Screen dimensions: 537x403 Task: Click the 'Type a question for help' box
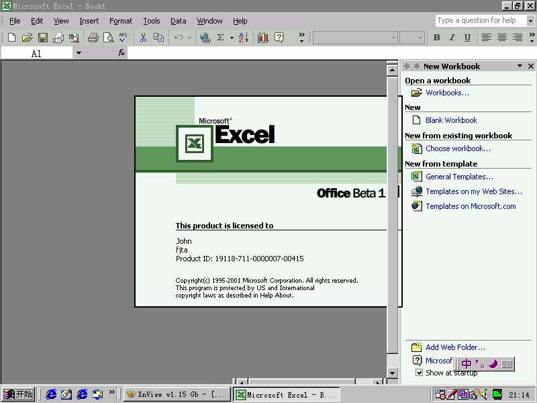click(x=481, y=21)
